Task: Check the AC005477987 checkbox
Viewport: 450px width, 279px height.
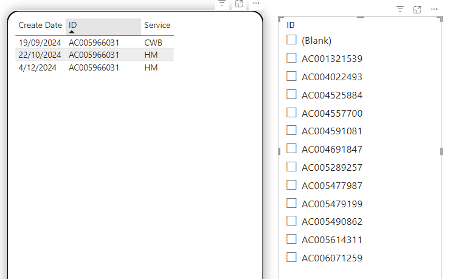Action: (291, 185)
